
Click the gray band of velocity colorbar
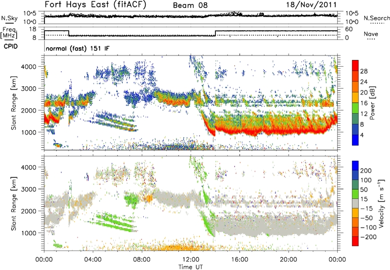[355, 204]
